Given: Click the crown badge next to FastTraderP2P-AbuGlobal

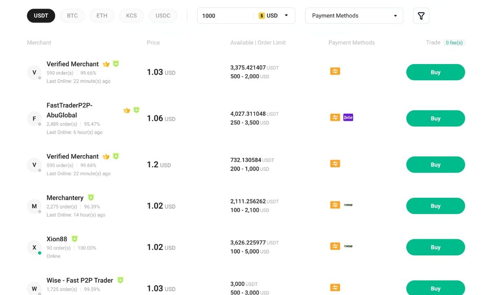Looking at the screenshot, I should pos(127,110).
